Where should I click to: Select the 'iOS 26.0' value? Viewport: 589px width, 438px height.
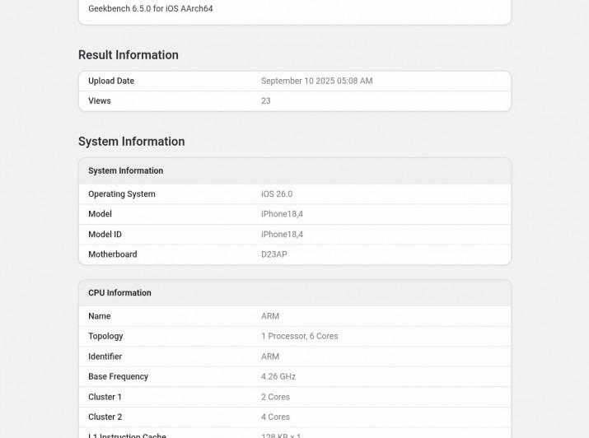point(277,194)
